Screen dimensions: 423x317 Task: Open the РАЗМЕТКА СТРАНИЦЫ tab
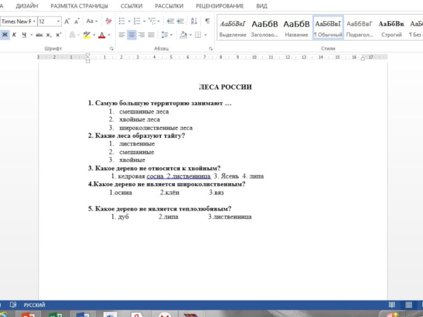79,6
